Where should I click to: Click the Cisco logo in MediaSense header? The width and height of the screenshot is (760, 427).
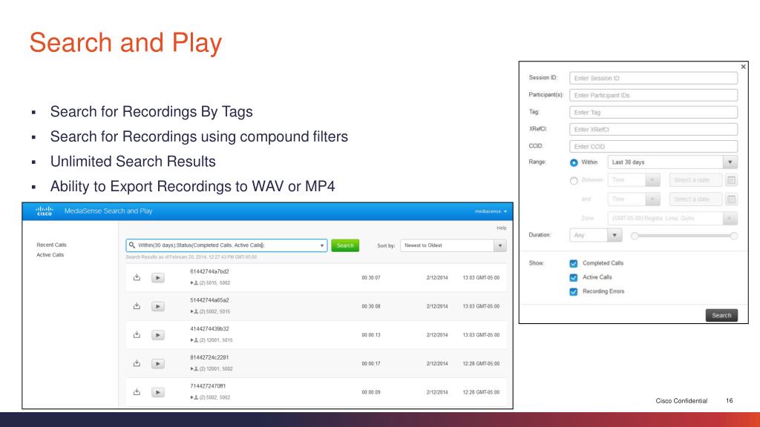pyautogui.click(x=44, y=211)
